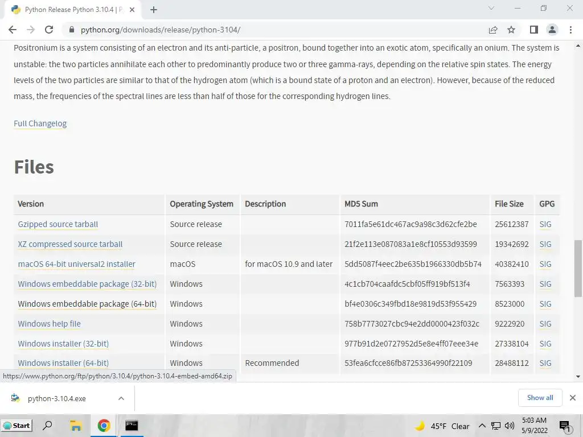Open Command Prompt taskbar icon
This screenshot has height=437, width=583.
coord(132,426)
